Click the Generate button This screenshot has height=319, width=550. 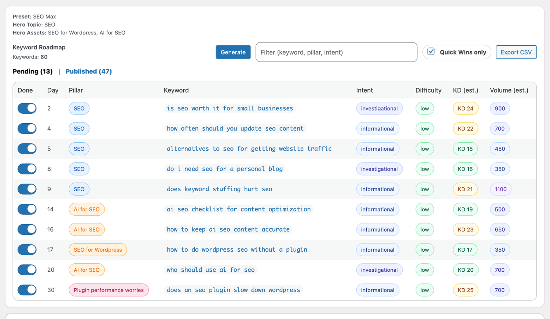point(233,52)
